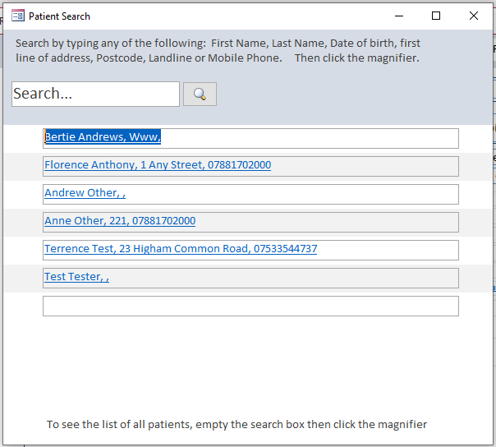Minimize the Patient Search window
496x447 pixels.
pyautogui.click(x=398, y=16)
